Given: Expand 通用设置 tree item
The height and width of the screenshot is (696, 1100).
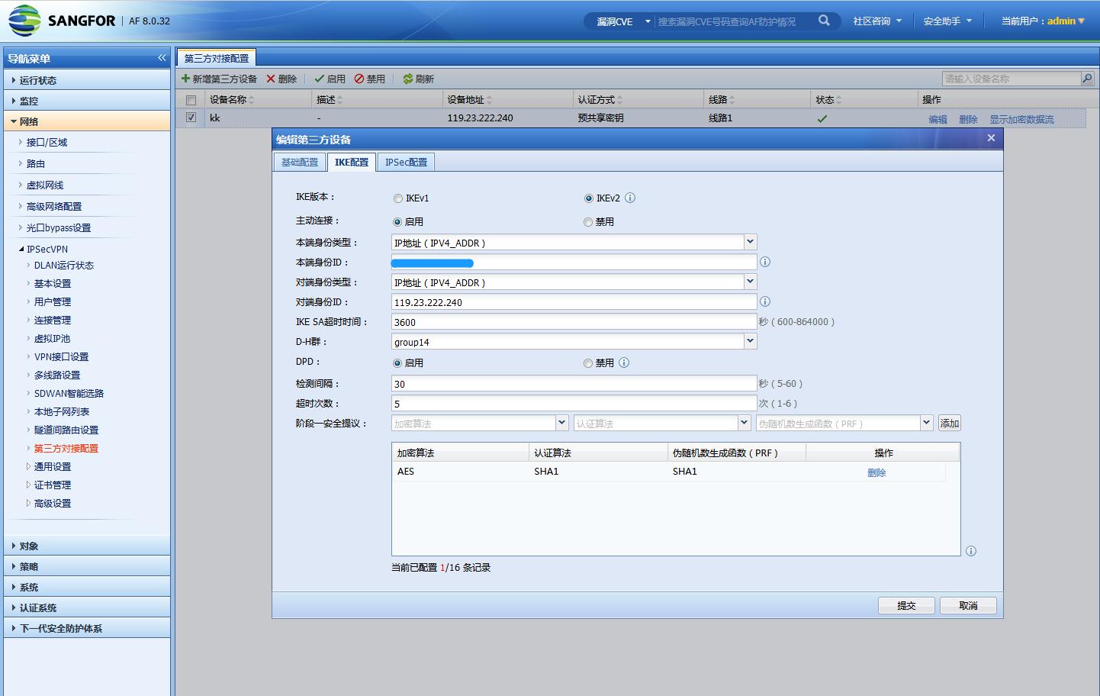Looking at the screenshot, I should (x=28, y=466).
